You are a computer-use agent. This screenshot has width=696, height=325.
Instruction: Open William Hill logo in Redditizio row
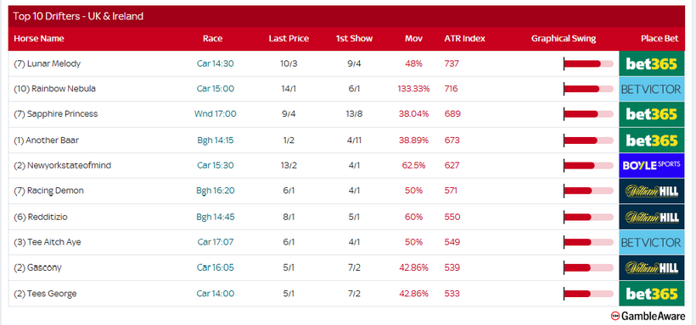[652, 217]
